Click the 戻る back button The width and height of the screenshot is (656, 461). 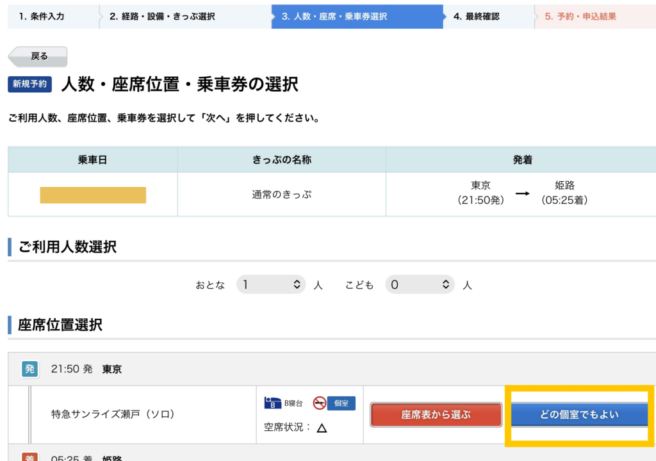tap(38, 56)
